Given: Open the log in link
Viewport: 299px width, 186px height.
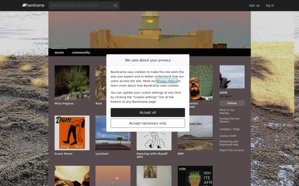Looking at the screenshot, I should click(270, 5).
